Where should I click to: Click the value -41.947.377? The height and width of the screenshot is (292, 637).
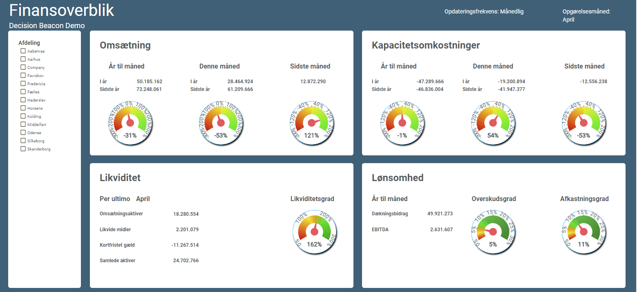click(512, 89)
